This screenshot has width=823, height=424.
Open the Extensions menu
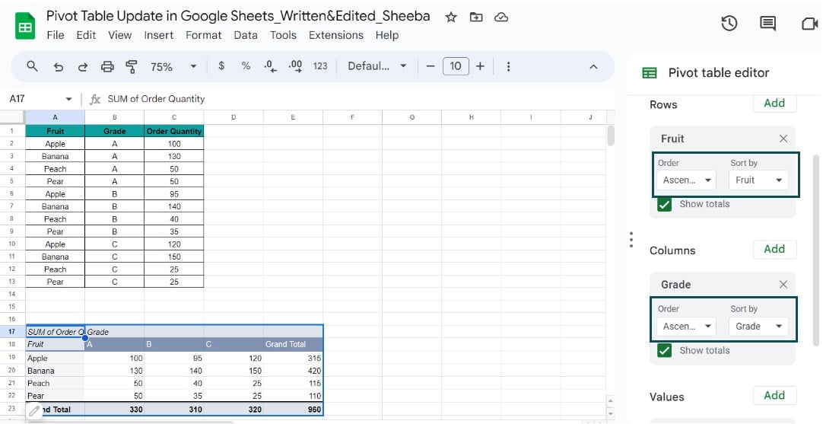335,35
